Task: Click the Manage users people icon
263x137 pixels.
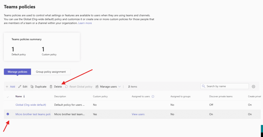Action: pyautogui.click(x=97, y=87)
